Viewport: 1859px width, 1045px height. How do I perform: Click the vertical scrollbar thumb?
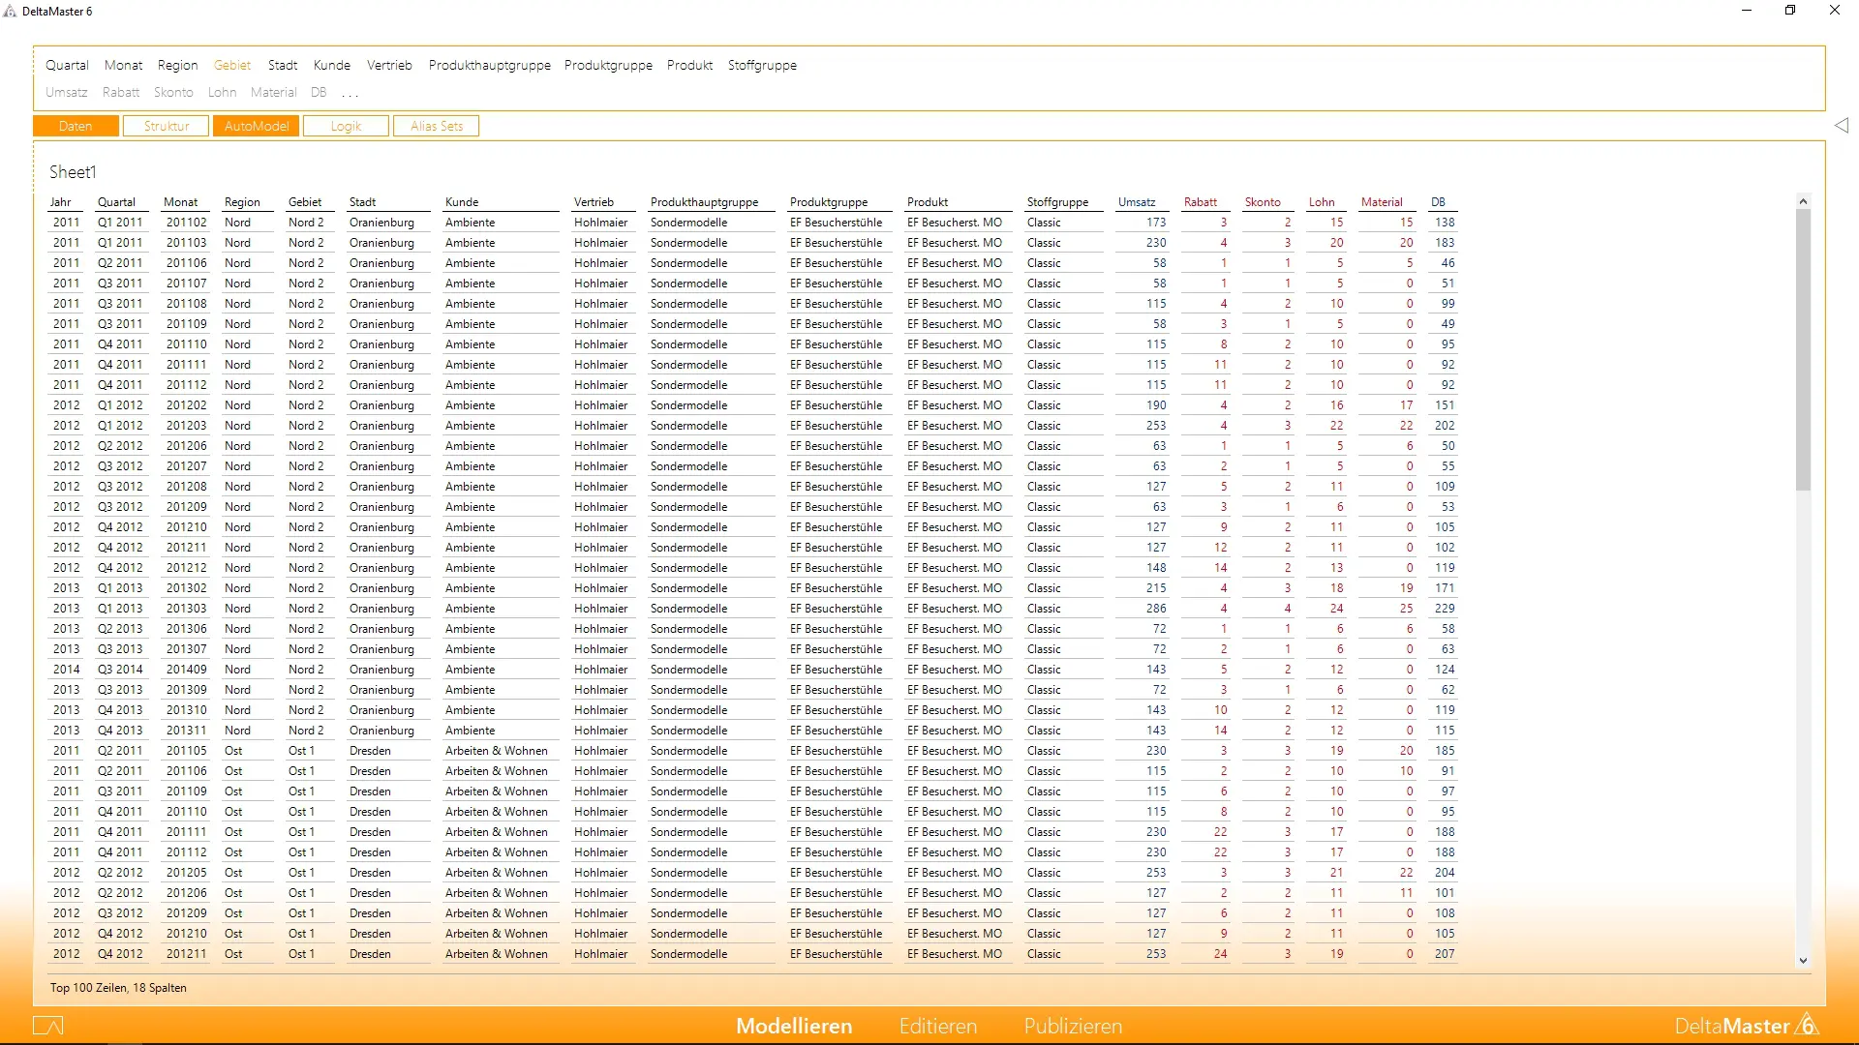coord(1803,348)
